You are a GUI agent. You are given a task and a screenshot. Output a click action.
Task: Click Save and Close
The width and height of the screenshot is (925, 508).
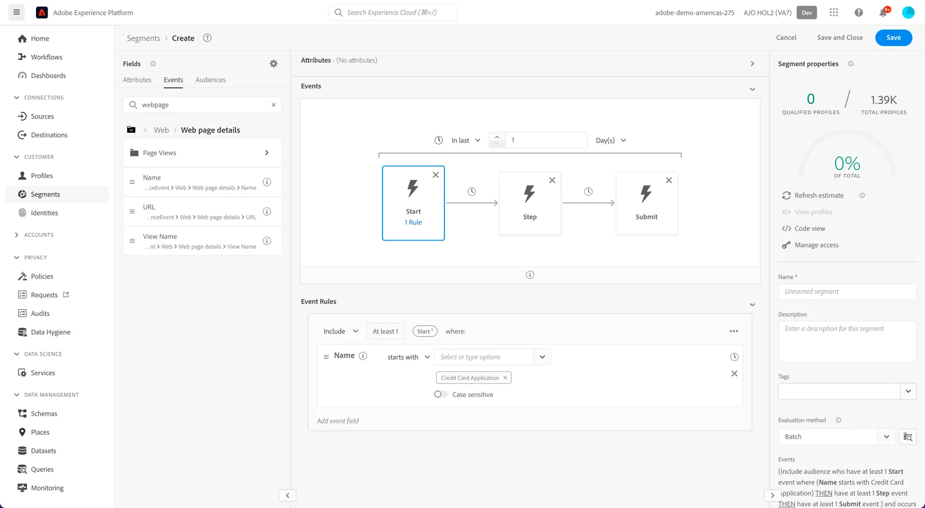[x=840, y=38]
